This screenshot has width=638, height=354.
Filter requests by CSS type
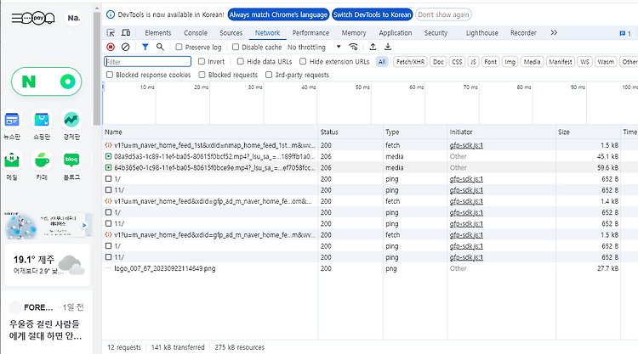click(457, 62)
